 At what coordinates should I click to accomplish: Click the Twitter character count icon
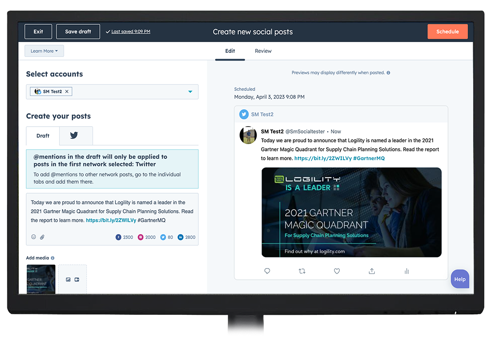coord(163,237)
